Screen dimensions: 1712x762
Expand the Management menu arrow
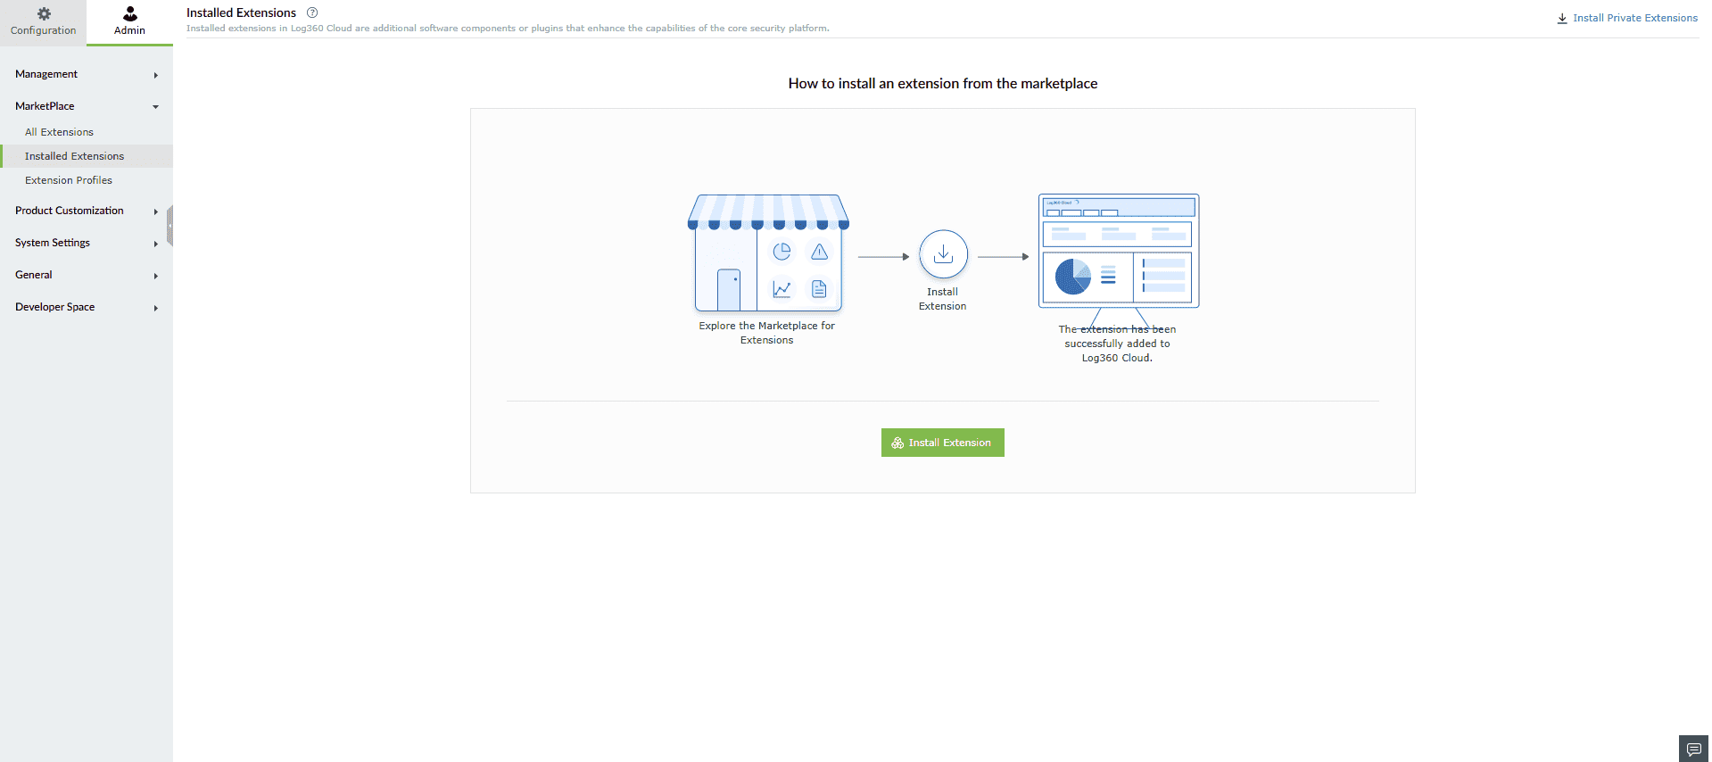156,75
